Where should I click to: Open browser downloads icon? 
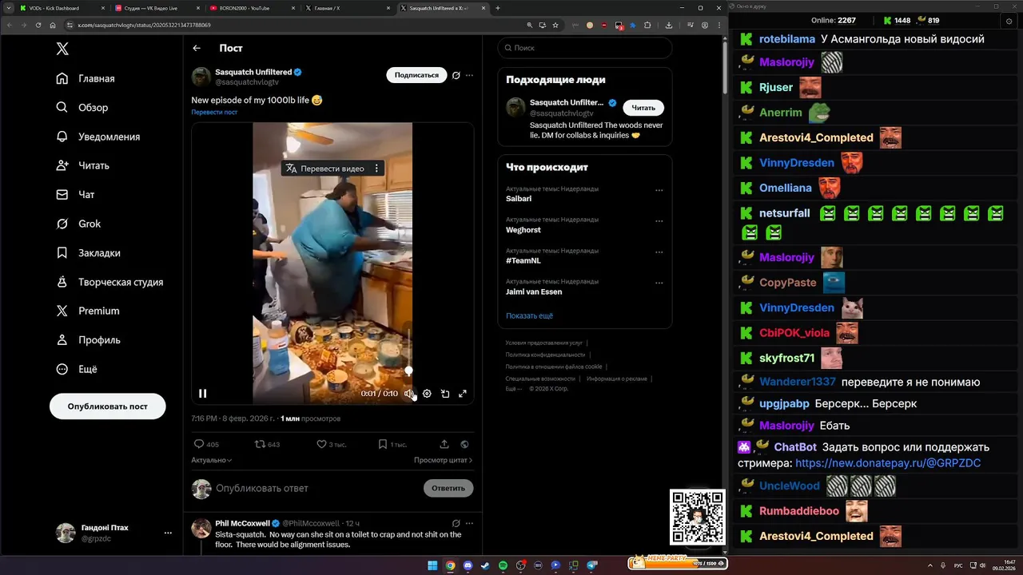tap(669, 26)
